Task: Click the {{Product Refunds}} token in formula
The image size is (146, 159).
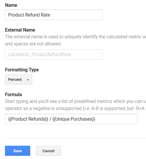Action: coord(28,119)
